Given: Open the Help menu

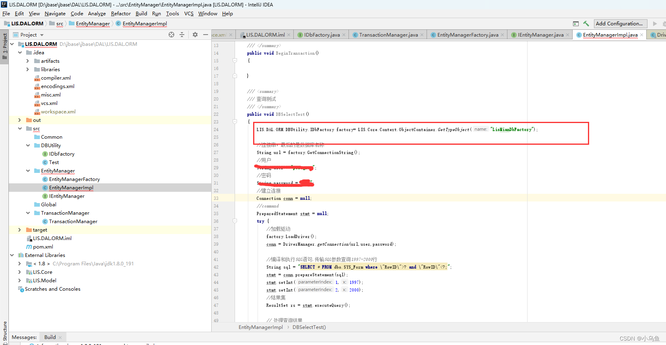Looking at the screenshot, I should click(227, 14).
